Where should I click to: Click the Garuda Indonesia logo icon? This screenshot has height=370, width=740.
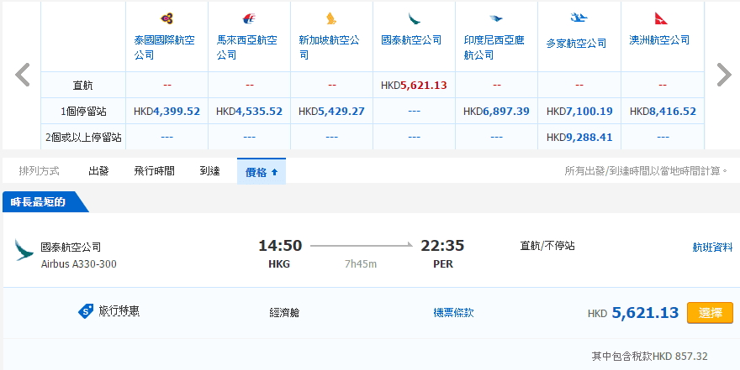495,18
